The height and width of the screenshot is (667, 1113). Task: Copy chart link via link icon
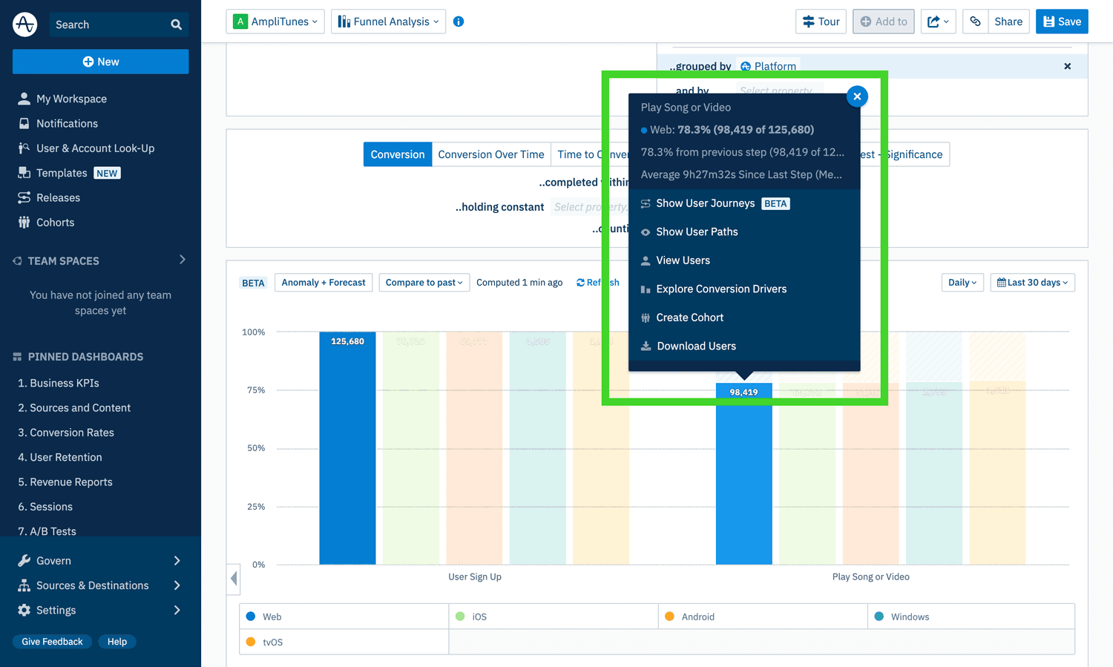tap(975, 22)
